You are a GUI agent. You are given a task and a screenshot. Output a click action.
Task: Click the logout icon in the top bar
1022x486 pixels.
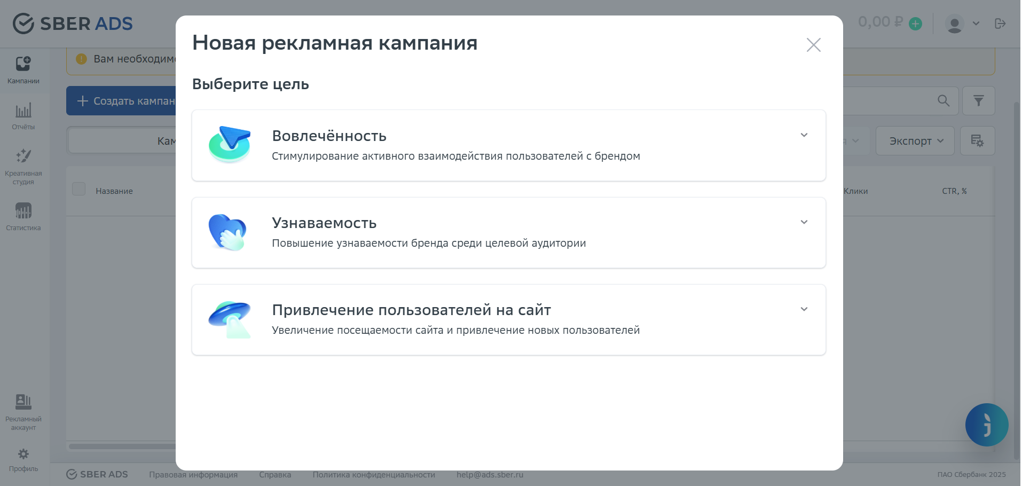tap(1001, 23)
